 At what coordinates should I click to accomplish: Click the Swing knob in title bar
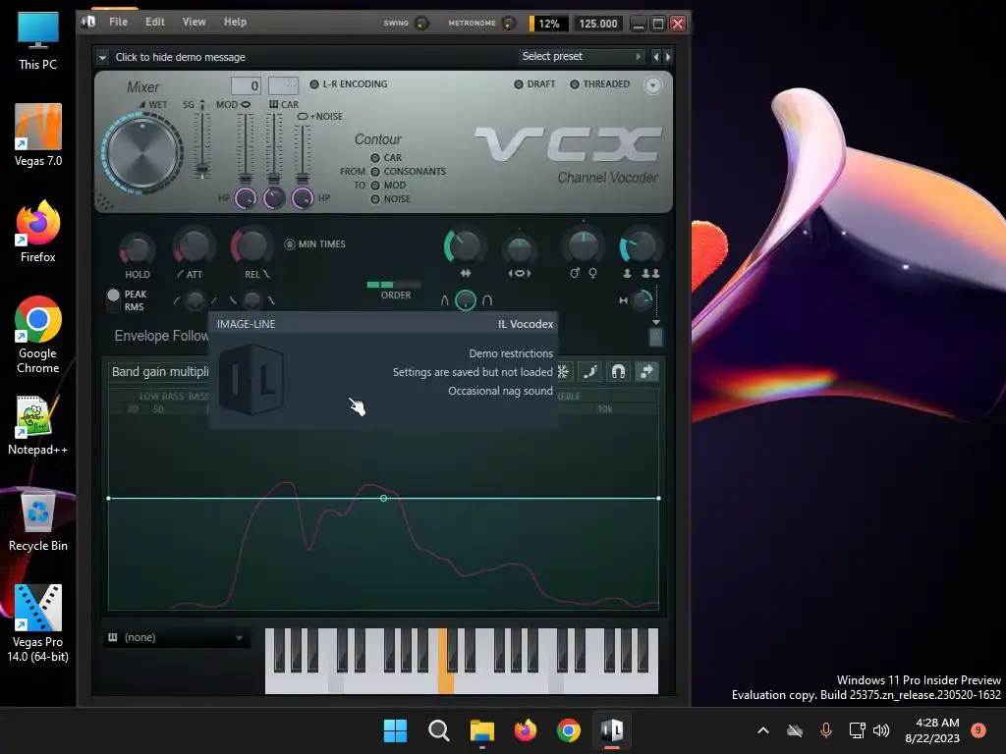pyautogui.click(x=420, y=24)
